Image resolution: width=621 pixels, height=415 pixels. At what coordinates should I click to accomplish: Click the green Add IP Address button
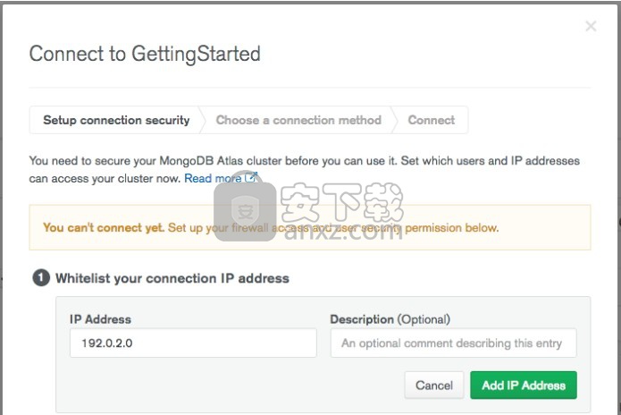524,385
